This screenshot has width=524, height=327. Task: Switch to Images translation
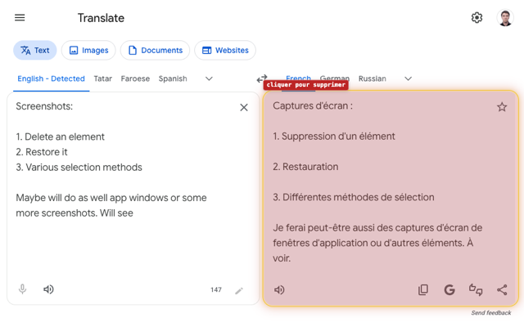click(88, 51)
